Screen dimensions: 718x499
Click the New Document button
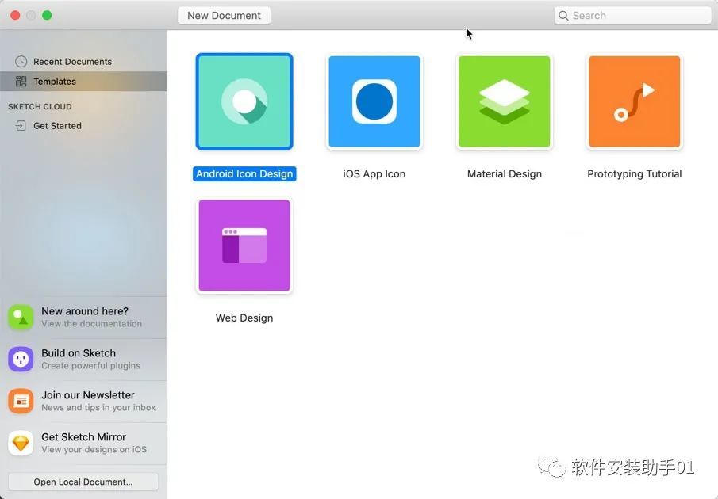click(x=224, y=16)
